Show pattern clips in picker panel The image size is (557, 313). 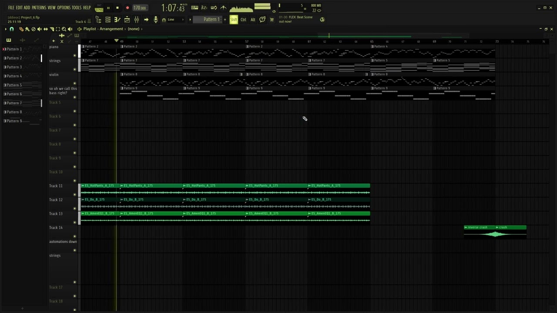(8, 40)
